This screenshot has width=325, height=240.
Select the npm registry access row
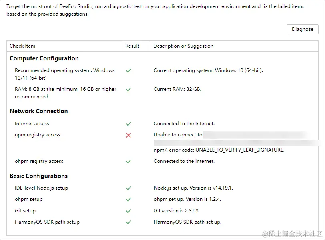coord(38,135)
